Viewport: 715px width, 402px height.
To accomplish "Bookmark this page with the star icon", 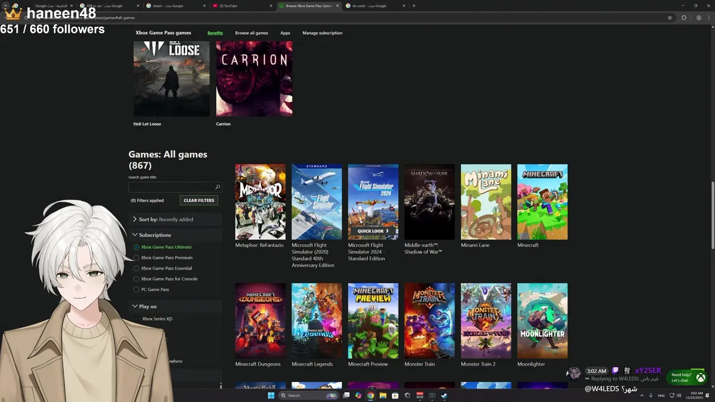I will point(670,17).
